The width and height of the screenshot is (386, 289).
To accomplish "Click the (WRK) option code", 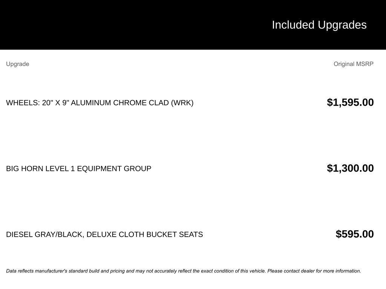I will (x=182, y=103).
